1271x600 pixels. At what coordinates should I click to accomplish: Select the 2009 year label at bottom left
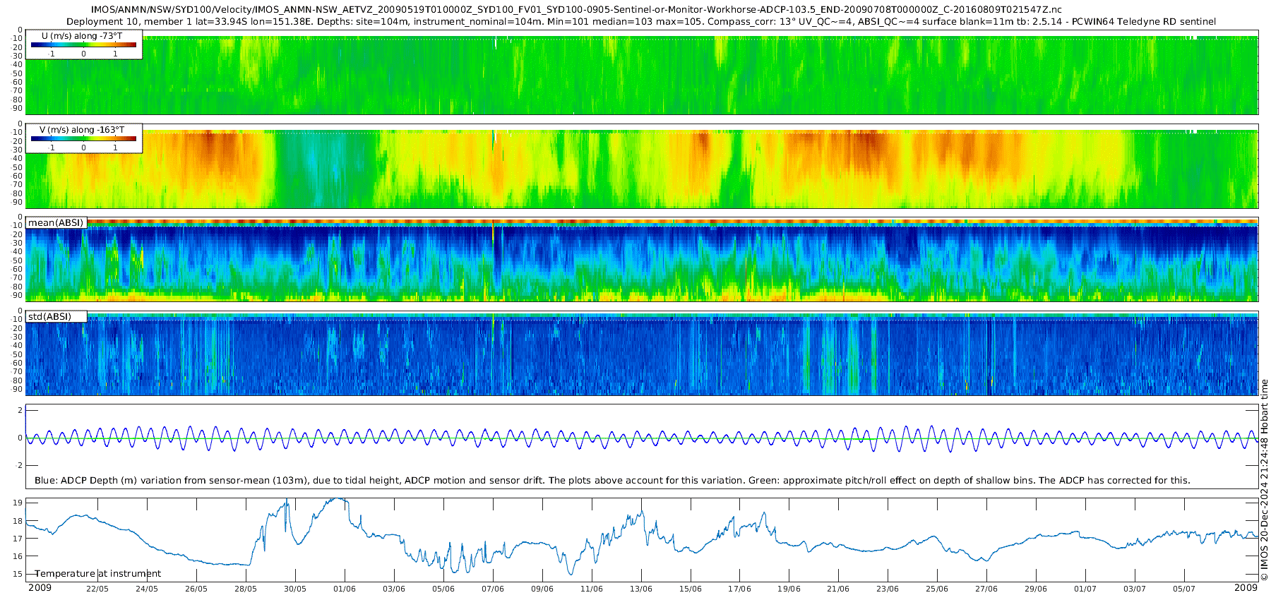[x=40, y=588]
